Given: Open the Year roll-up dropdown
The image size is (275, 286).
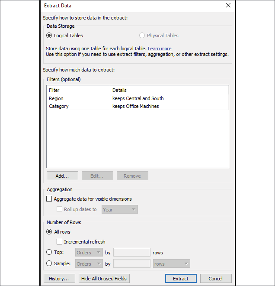Looking at the screenshot, I should pos(120,209).
